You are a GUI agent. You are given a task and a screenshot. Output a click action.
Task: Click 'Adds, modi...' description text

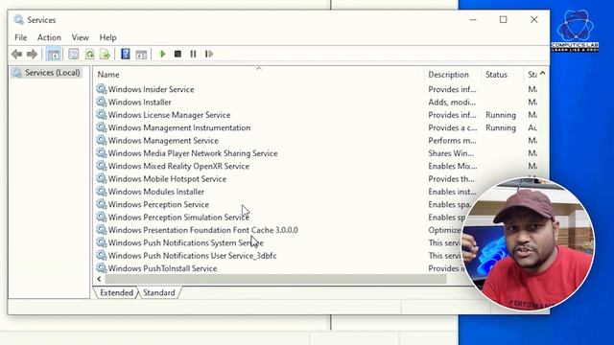(452, 103)
